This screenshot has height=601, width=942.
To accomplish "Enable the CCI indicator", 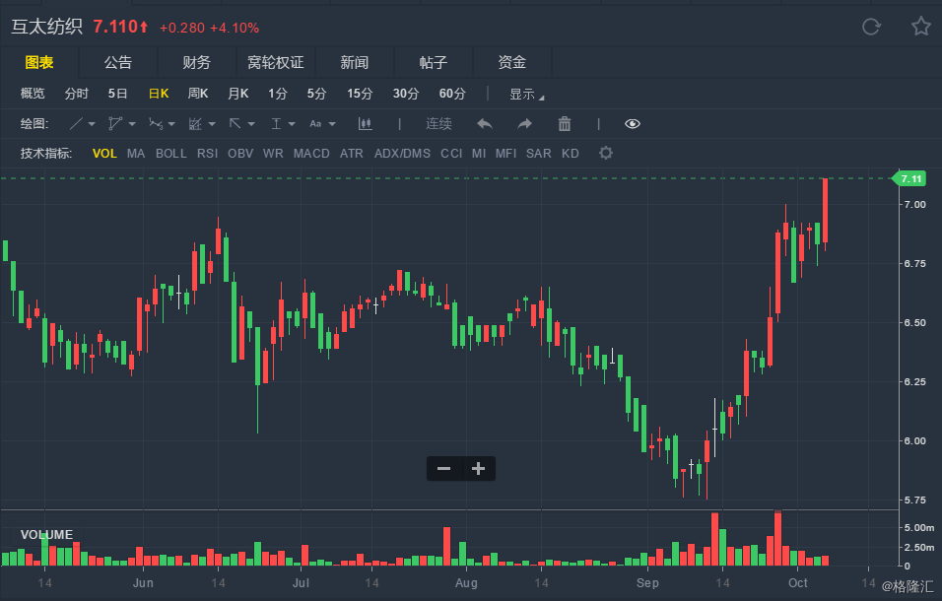I will click(x=451, y=153).
